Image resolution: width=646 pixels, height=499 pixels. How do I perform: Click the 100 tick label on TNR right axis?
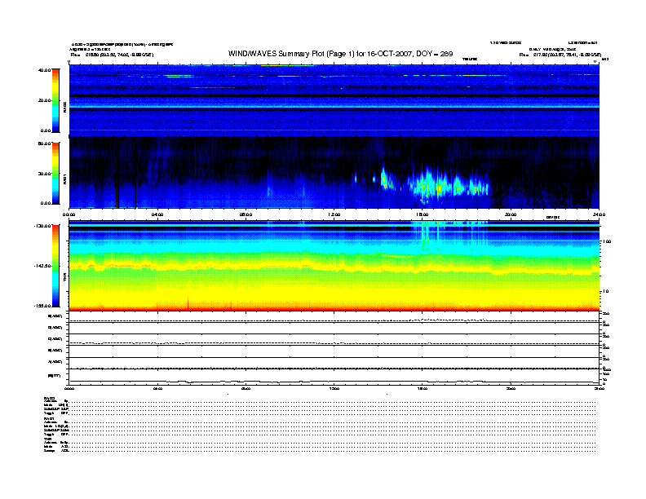click(607, 241)
